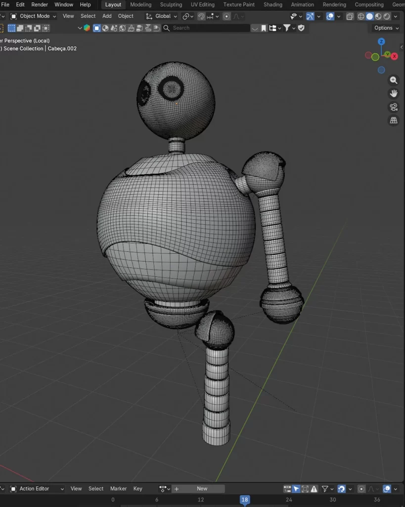Open the Object Mode dropdown

(33, 16)
